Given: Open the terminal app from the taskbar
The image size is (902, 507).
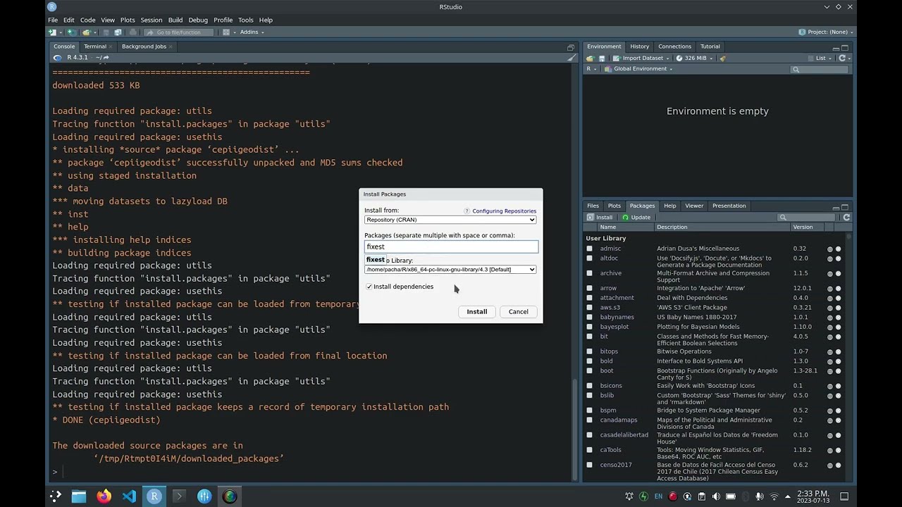Looking at the screenshot, I should pyautogui.click(x=179, y=496).
